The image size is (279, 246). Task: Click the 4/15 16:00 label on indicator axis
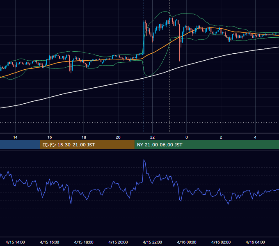[50, 242]
